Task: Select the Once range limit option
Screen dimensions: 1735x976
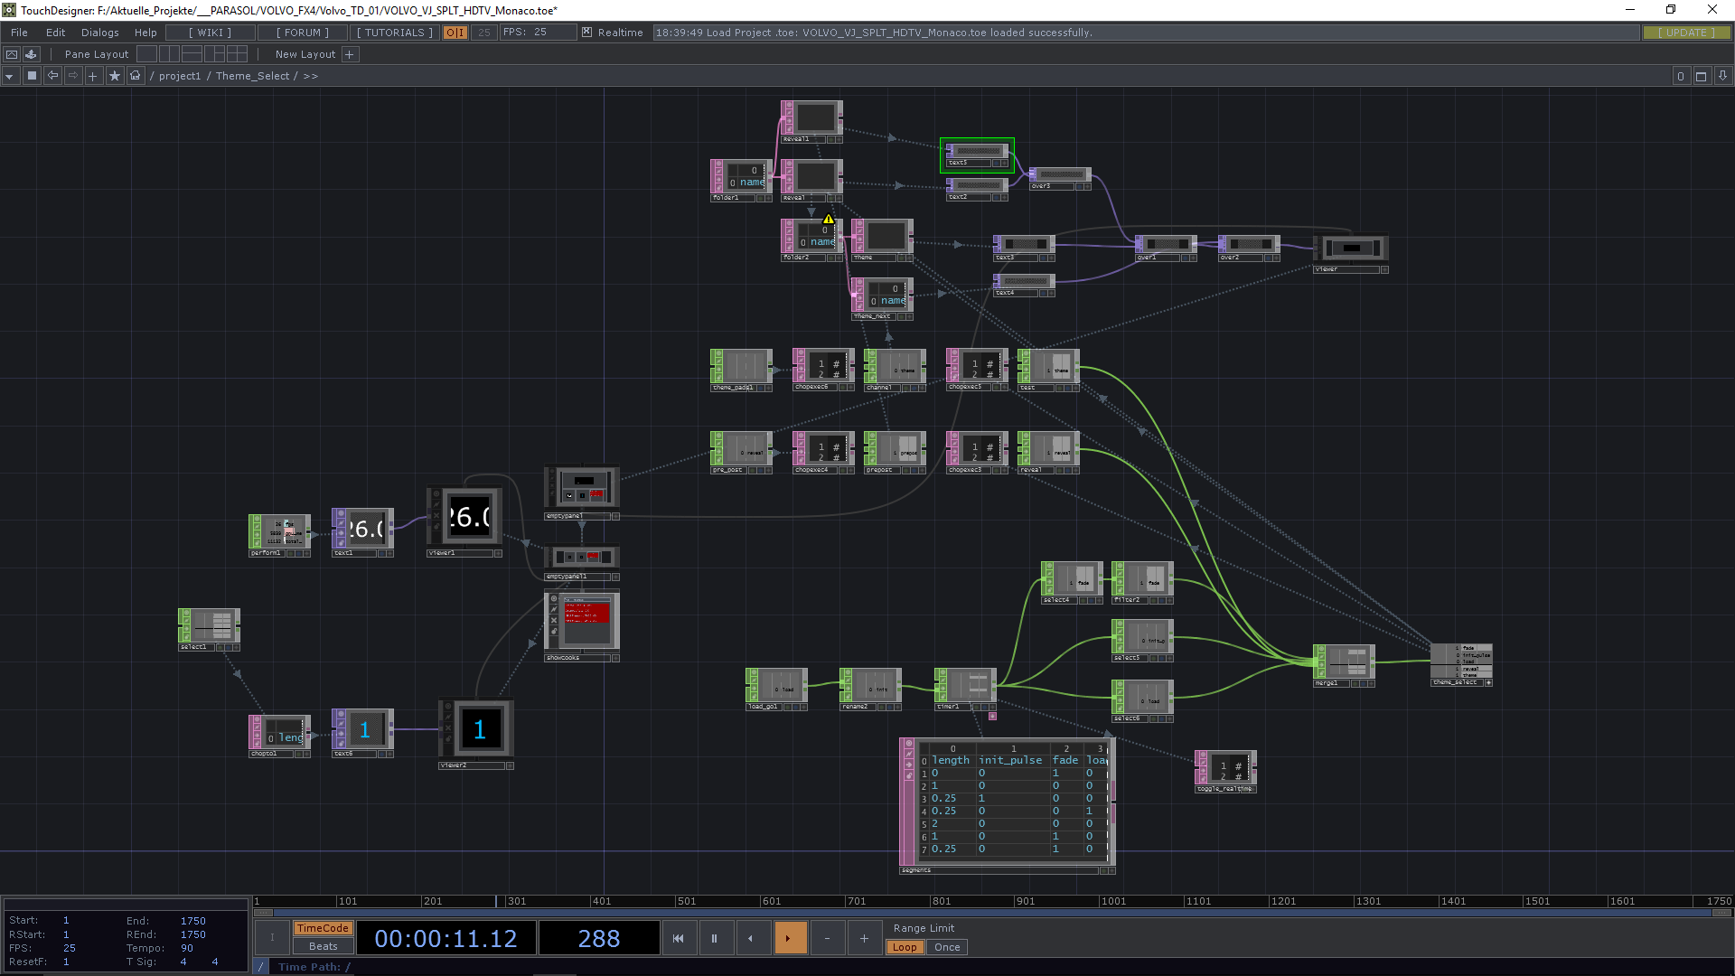Action: 947,947
